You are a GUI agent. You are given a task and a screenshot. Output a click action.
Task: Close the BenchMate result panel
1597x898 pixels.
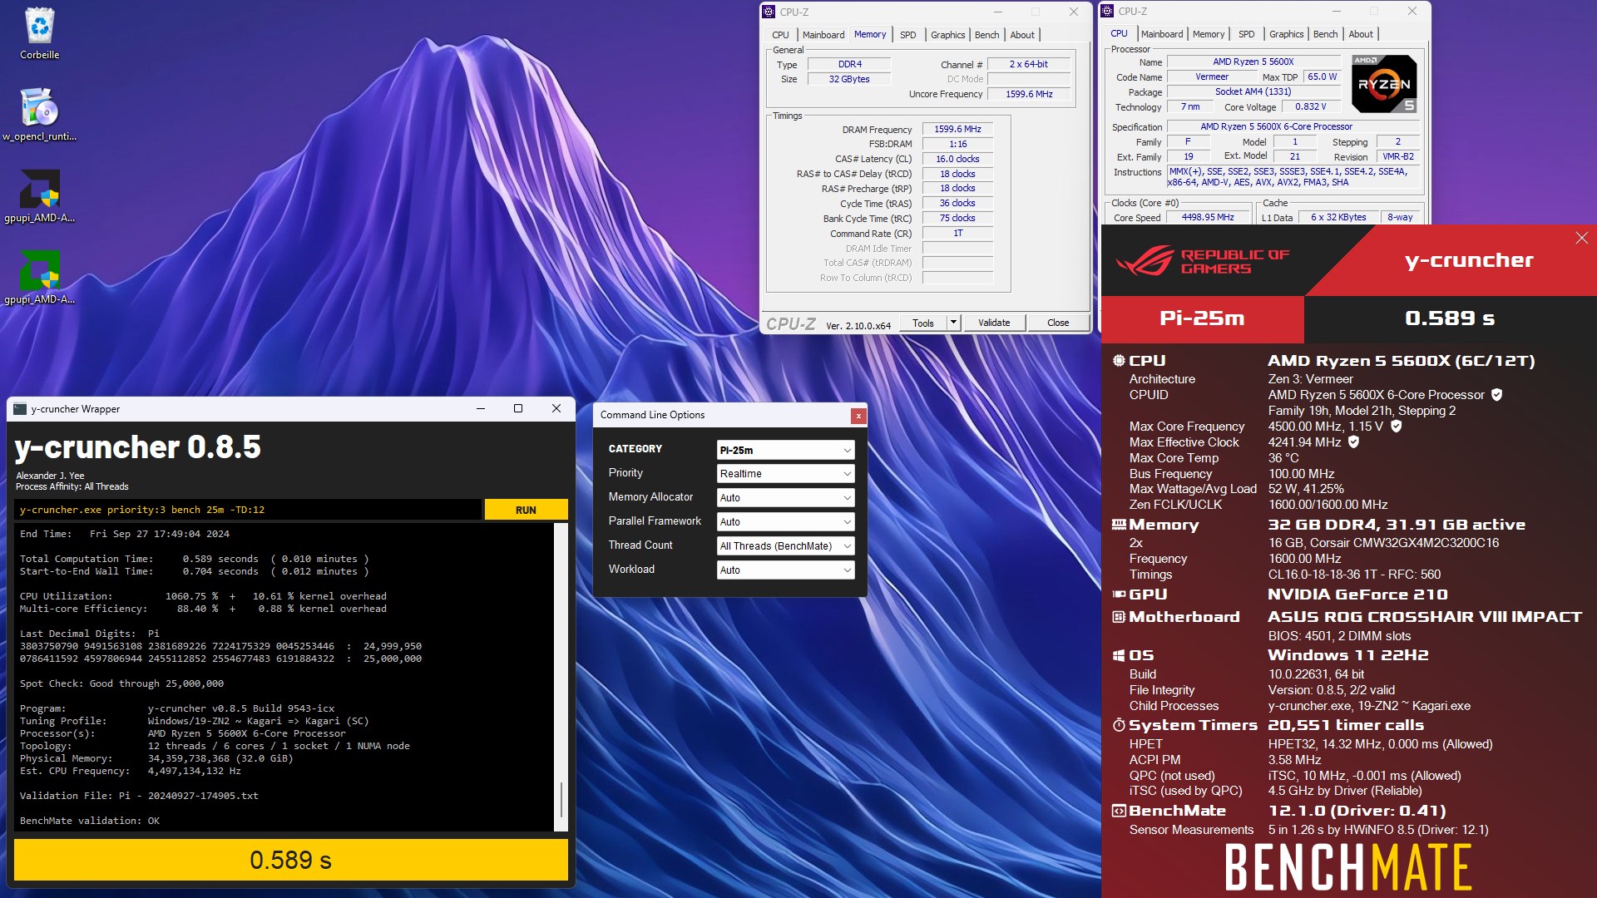(x=1581, y=239)
